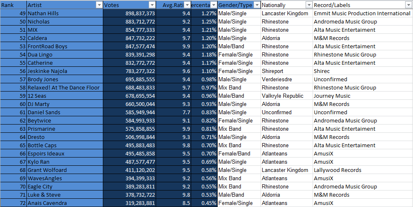Select the artist cell Brody Jones
This screenshot has height=207, width=413.
(64, 80)
